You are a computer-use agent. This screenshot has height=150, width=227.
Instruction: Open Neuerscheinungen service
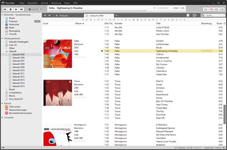[x=18, y=110]
